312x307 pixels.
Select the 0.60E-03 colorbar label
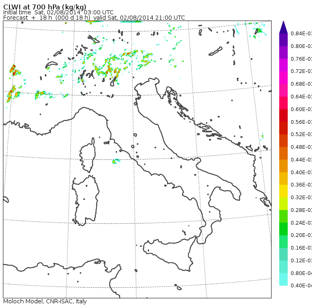pyautogui.click(x=301, y=109)
